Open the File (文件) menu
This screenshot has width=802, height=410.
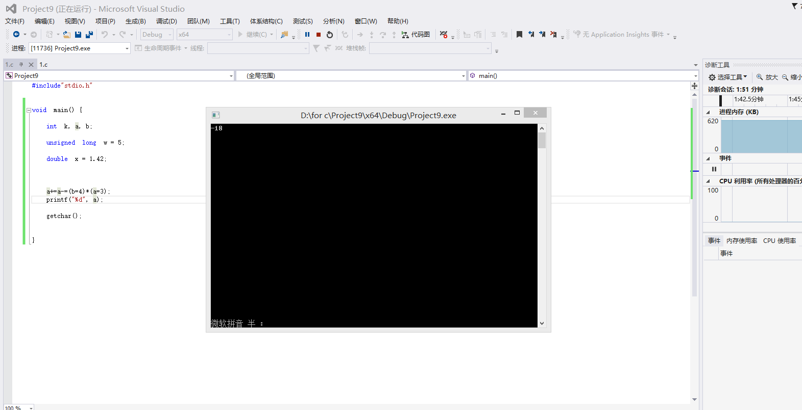tap(15, 21)
